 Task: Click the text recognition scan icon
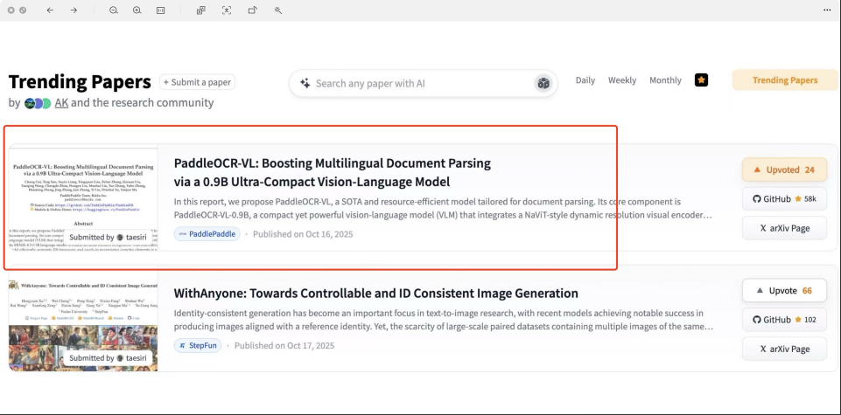(x=227, y=10)
